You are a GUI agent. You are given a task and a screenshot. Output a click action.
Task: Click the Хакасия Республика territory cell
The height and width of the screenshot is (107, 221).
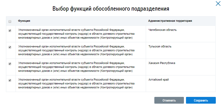point(162,63)
